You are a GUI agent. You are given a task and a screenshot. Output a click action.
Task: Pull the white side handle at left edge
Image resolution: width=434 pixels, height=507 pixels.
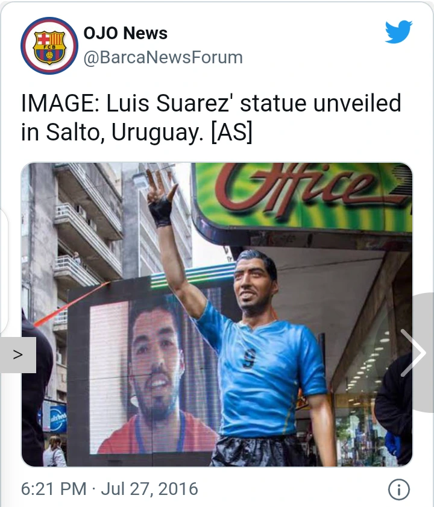click(x=4, y=271)
